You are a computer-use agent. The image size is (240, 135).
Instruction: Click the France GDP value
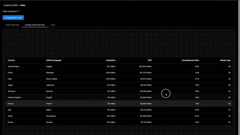[x=146, y=103]
